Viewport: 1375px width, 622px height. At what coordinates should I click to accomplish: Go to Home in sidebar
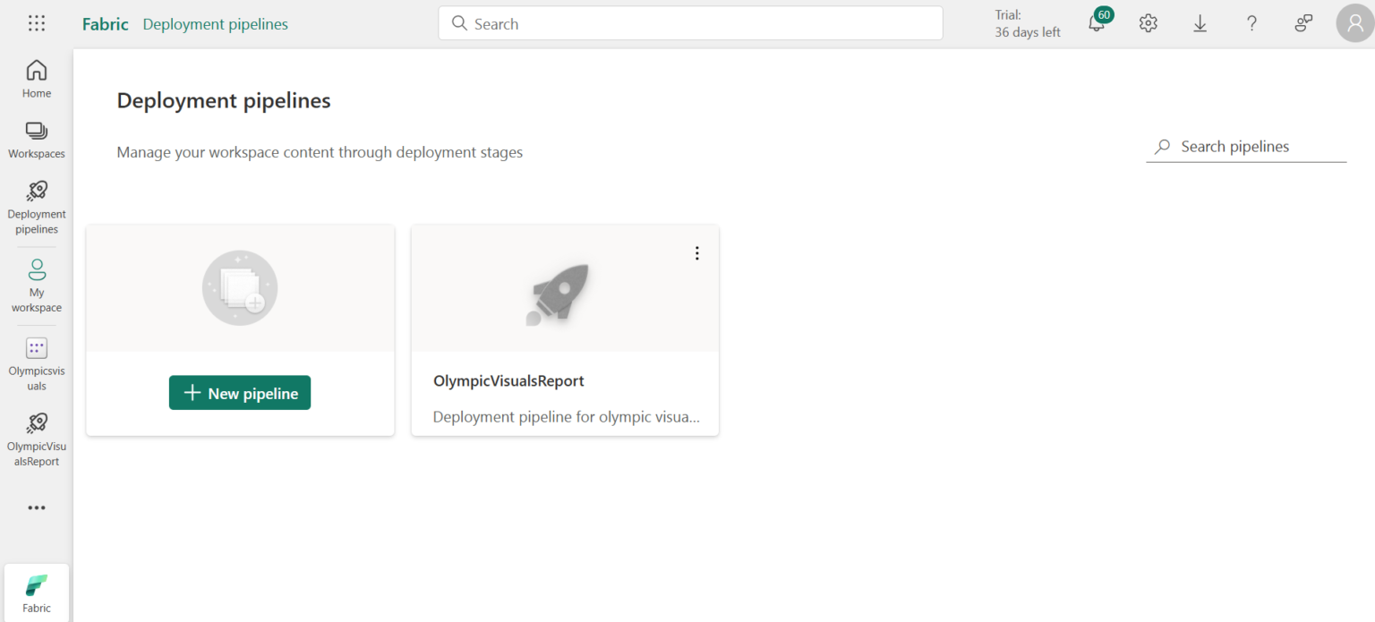click(37, 79)
